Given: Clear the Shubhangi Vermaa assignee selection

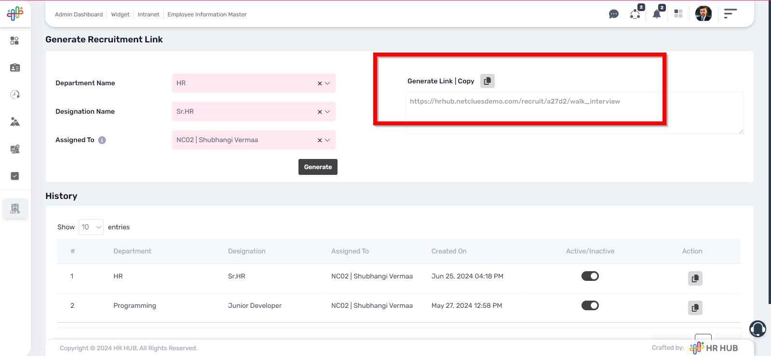Looking at the screenshot, I should click(x=320, y=140).
